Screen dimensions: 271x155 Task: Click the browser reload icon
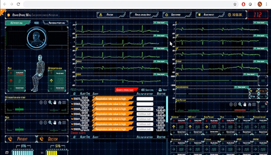(18, 3)
